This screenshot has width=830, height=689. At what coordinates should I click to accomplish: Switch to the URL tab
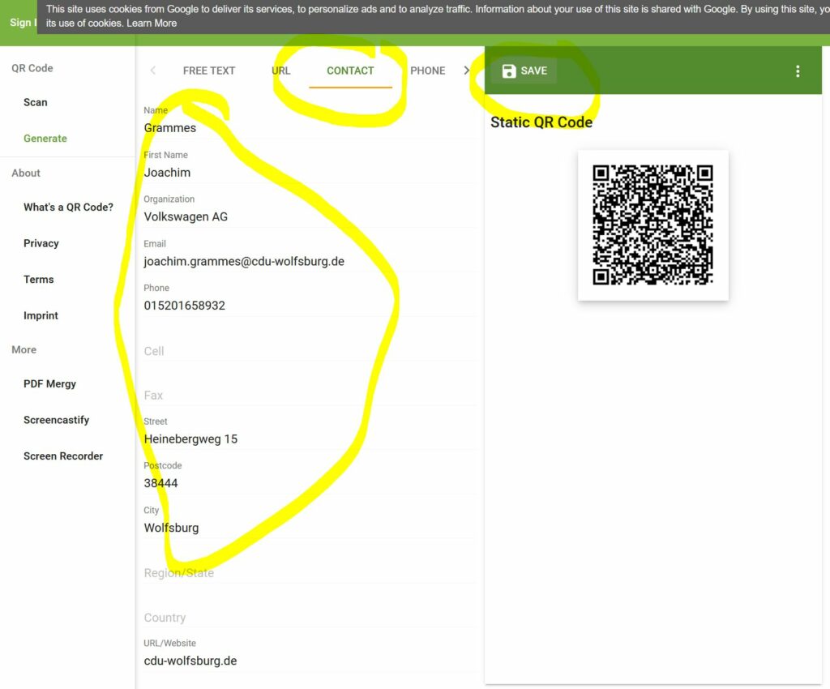pyautogui.click(x=281, y=71)
